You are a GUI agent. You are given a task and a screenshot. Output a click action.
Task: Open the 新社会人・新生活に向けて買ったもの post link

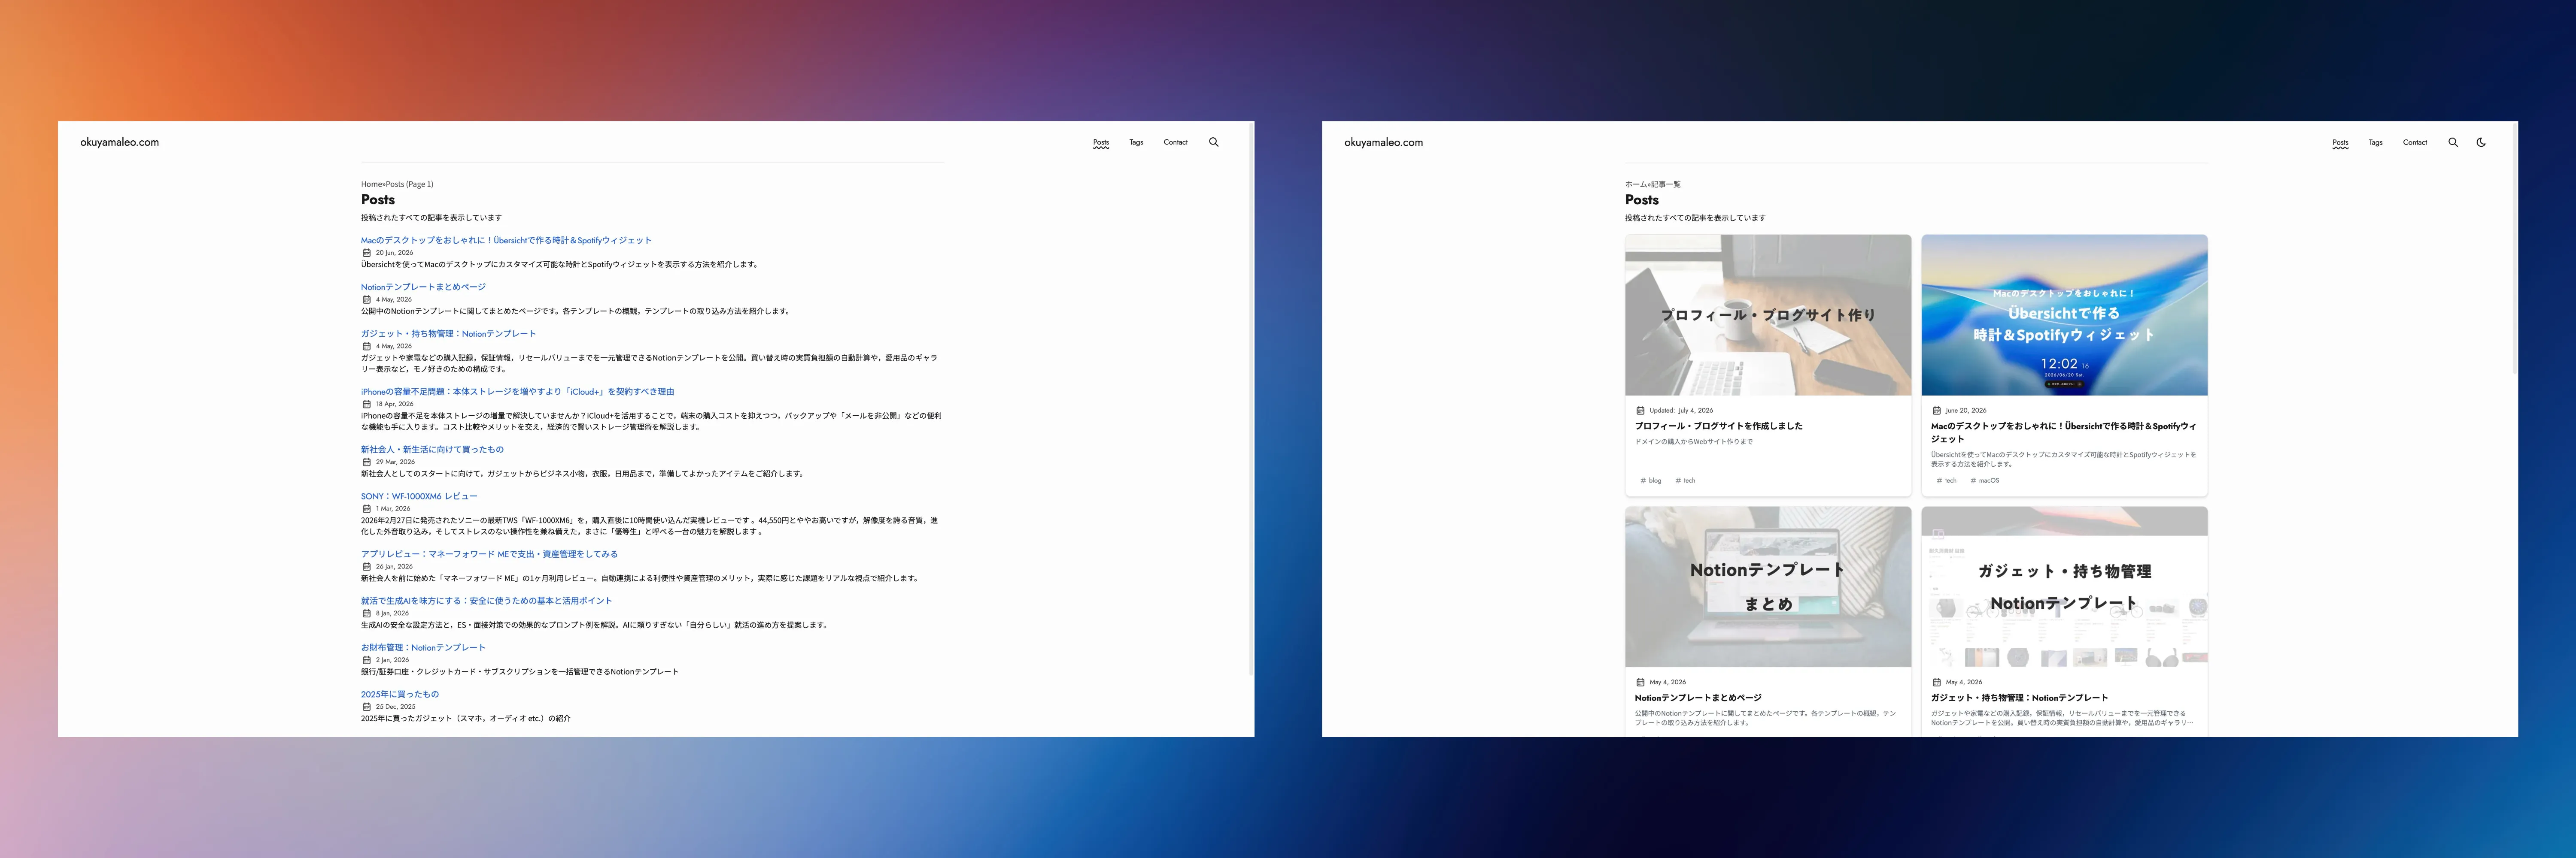(x=432, y=450)
